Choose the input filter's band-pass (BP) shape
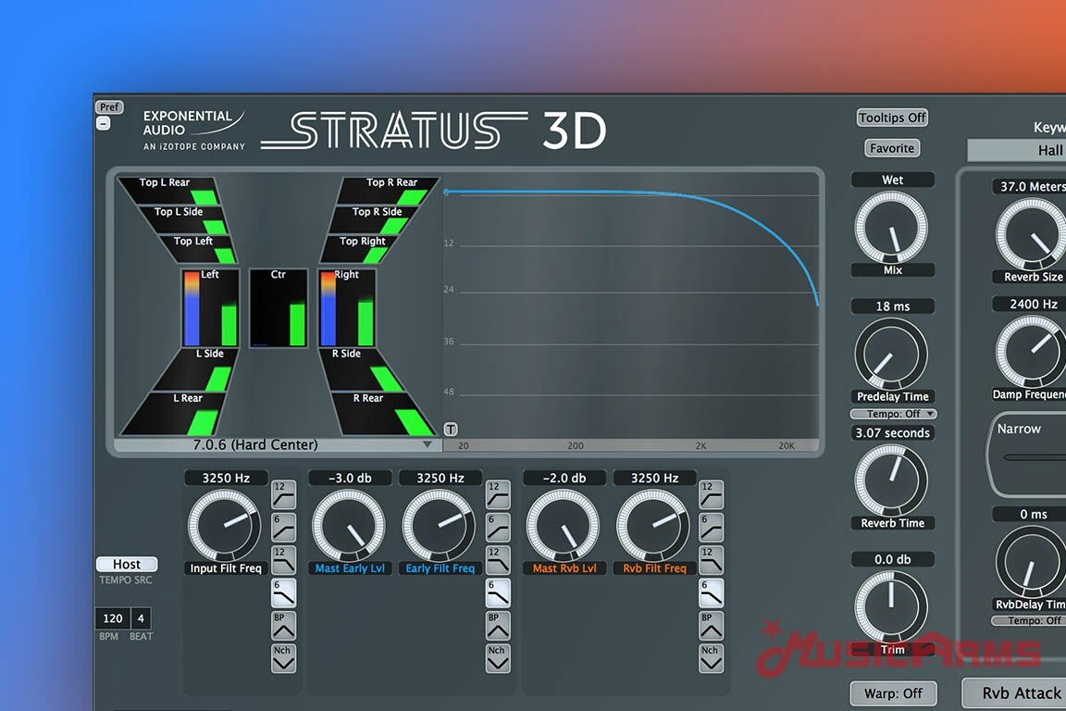 click(283, 625)
